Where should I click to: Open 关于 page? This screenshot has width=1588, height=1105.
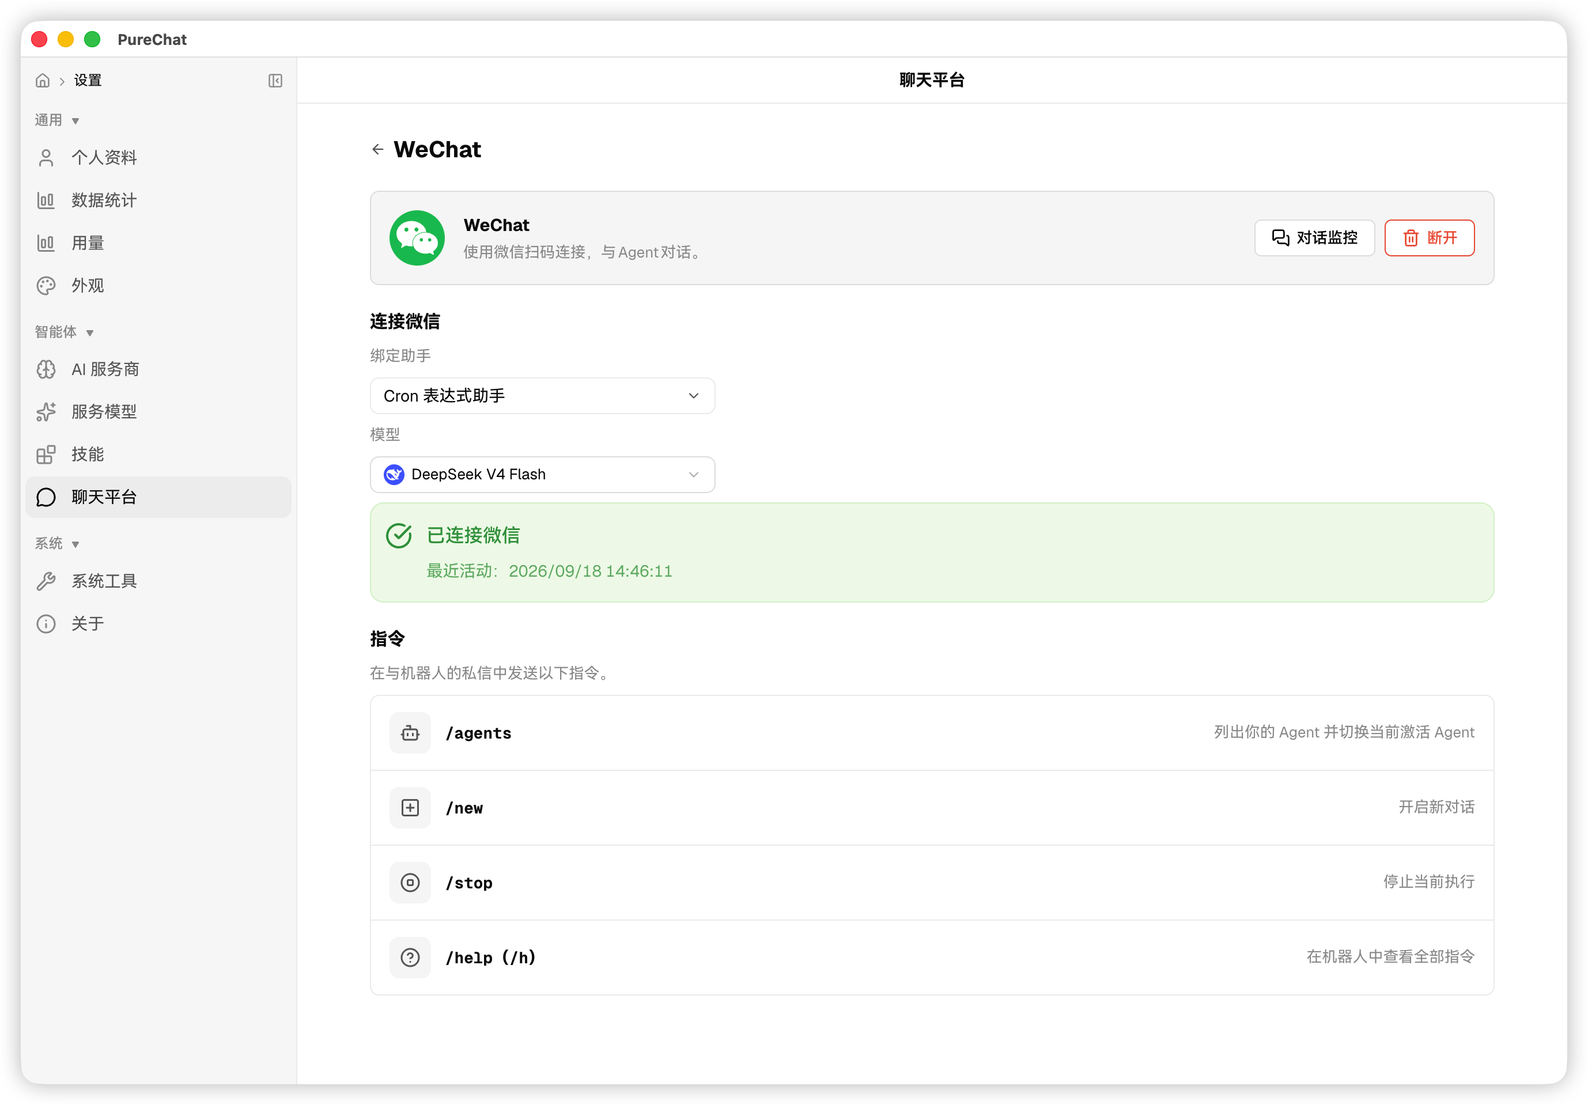(x=158, y=624)
